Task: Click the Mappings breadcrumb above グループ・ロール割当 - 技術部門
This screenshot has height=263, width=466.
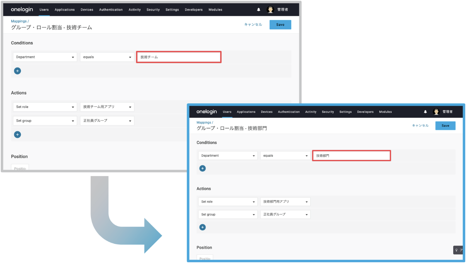Action: 204,122
